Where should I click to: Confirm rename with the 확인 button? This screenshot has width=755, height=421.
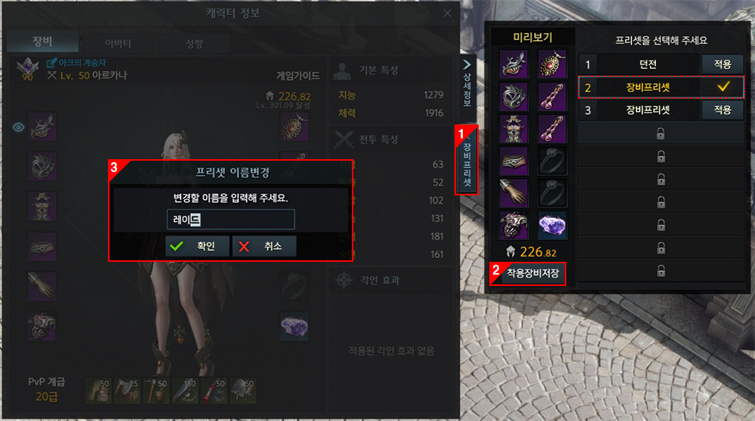[197, 247]
